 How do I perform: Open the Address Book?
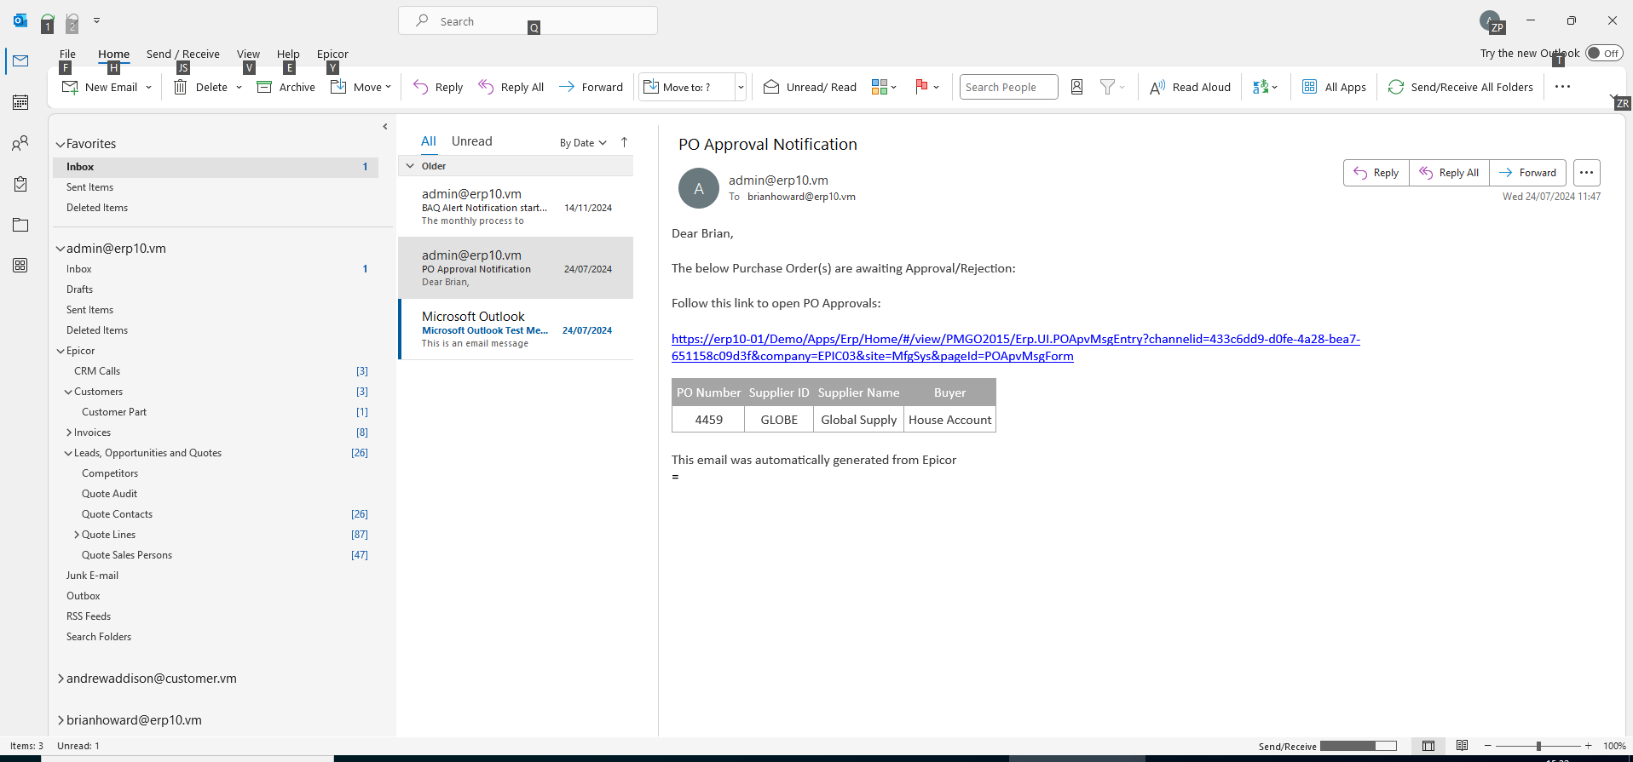(x=1077, y=87)
